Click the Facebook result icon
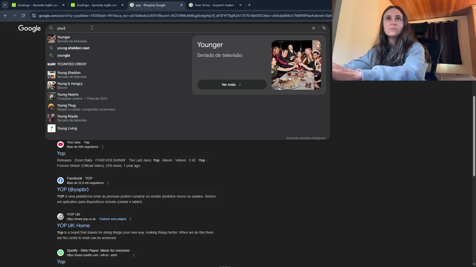 coord(60,181)
